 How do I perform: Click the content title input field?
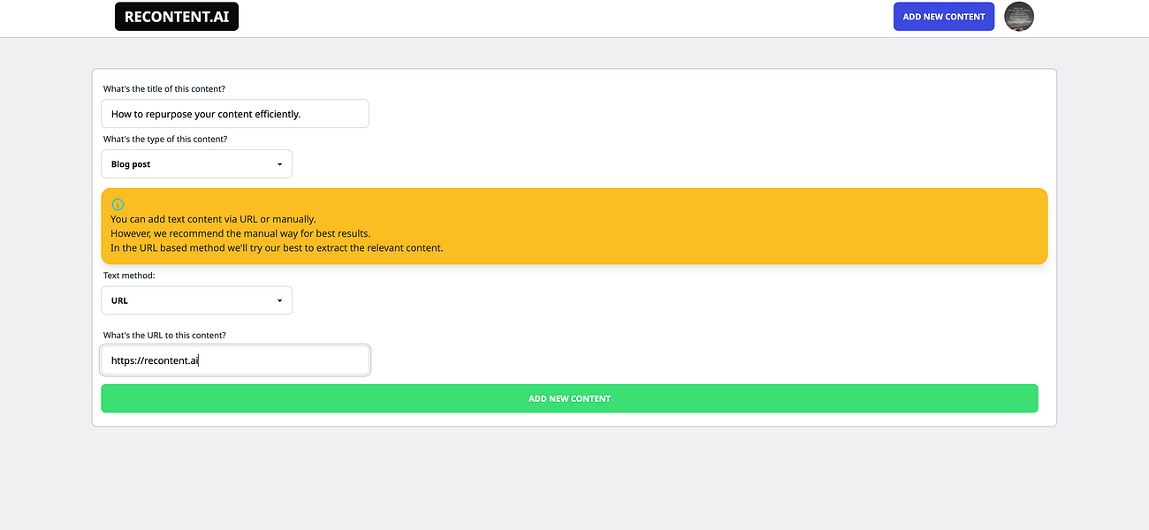coord(235,114)
